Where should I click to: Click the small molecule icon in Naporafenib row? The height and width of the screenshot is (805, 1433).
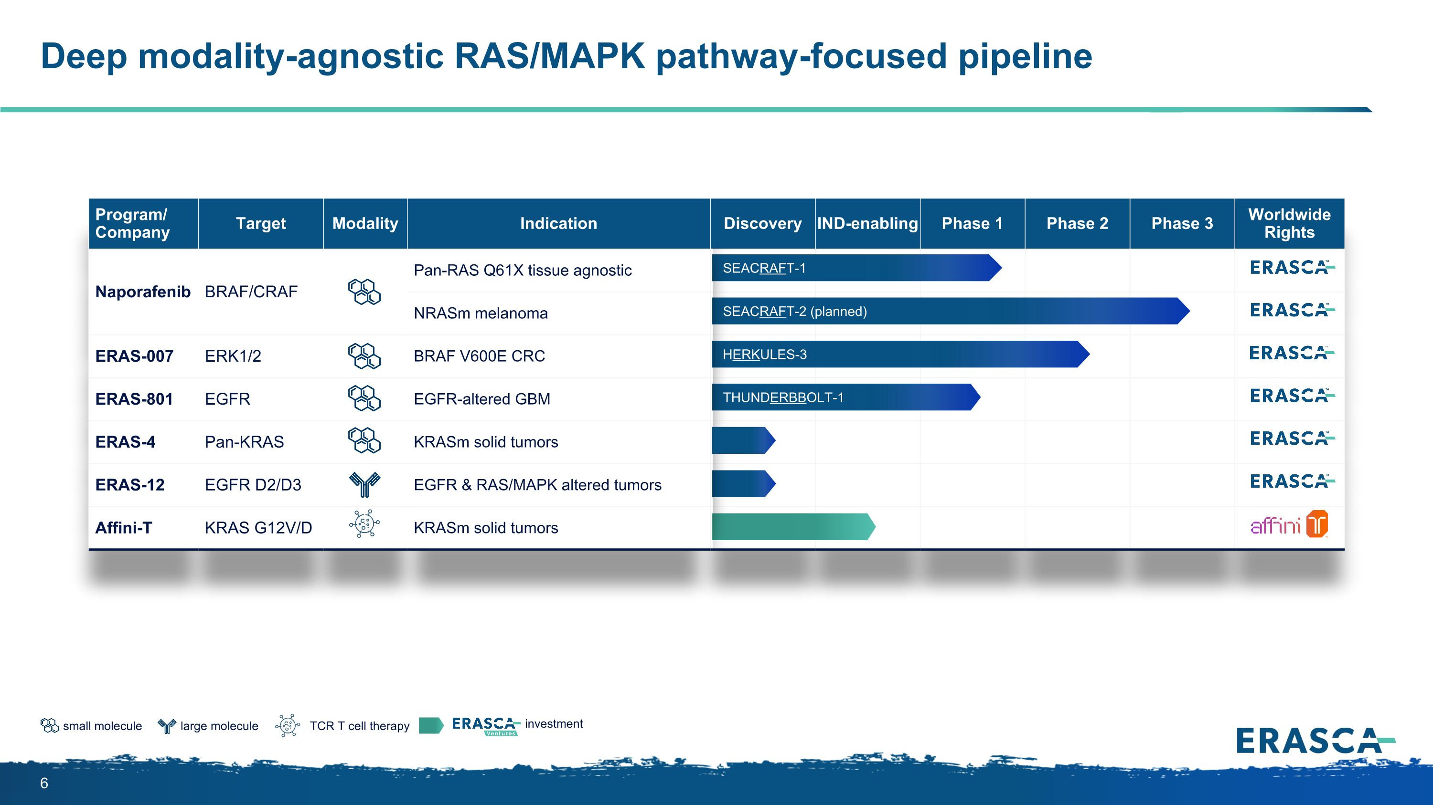[364, 292]
